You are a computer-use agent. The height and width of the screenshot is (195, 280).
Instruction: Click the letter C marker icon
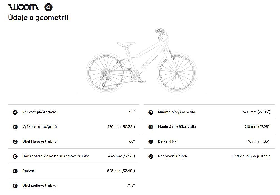coord(15,142)
